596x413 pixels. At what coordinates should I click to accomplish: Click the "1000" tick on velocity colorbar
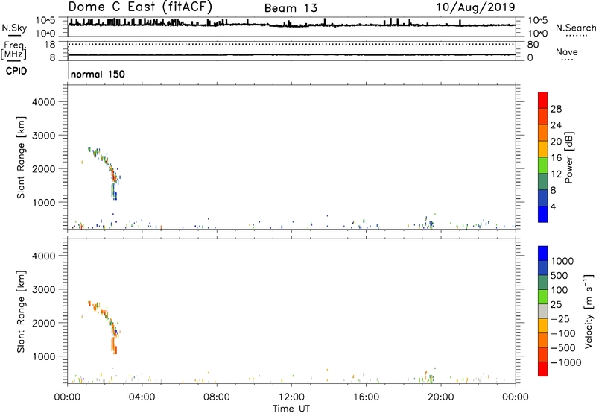tap(562, 261)
